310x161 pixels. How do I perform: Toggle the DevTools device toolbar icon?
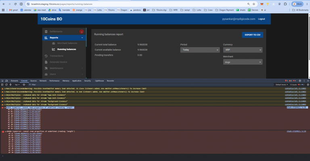(6, 81)
